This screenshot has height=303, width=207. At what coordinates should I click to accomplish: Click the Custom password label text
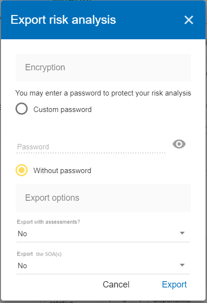(63, 110)
